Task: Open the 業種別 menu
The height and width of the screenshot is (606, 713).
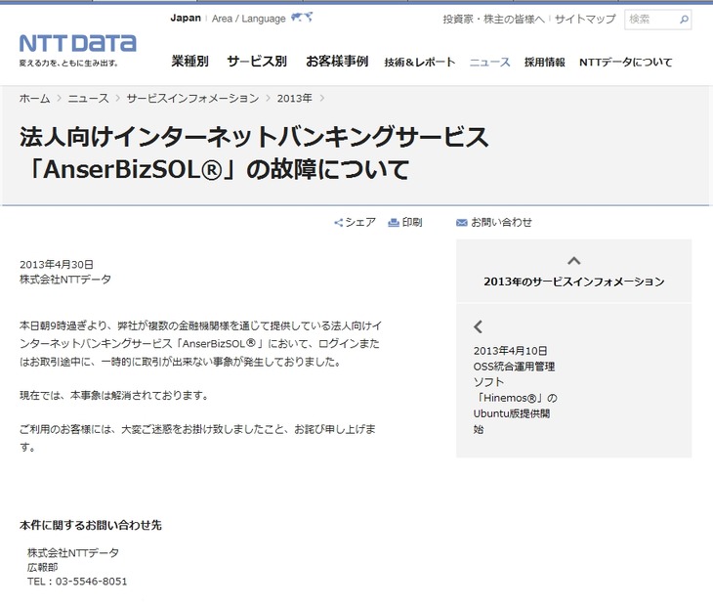Action: (190, 61)
